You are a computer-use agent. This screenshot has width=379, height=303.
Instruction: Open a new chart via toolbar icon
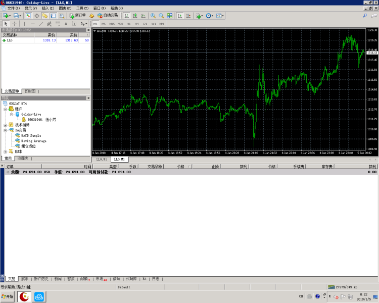(x=6, y=16)
